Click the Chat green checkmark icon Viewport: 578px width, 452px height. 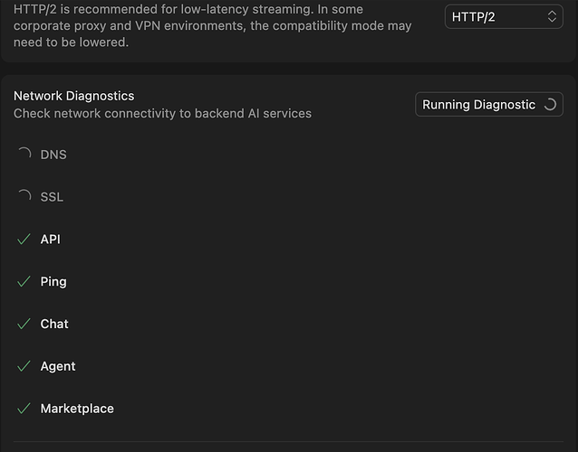click(x=24, y=325)
